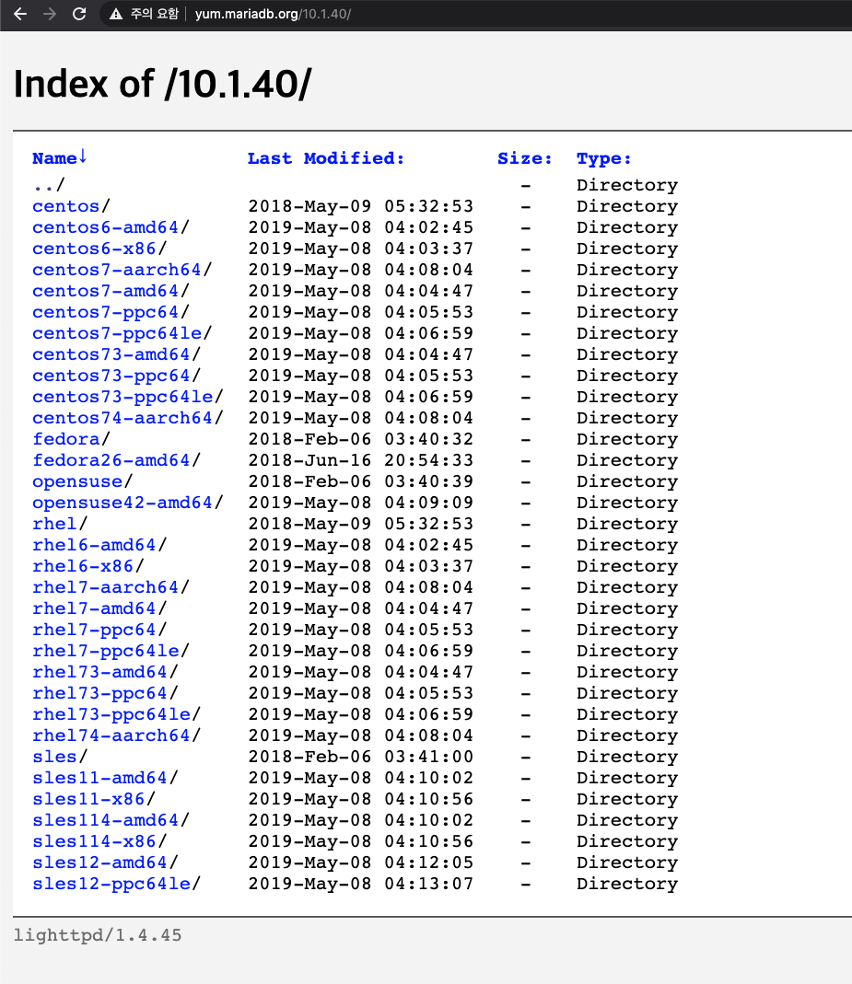852x984 pixels.
Task: Open the centos7-ppc64 directory
Action: (x=106, y=313)
